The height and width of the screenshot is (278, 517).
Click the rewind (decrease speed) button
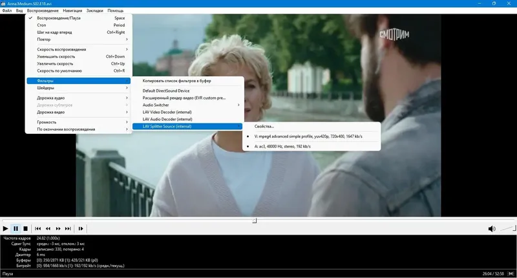tap(48, 228)
